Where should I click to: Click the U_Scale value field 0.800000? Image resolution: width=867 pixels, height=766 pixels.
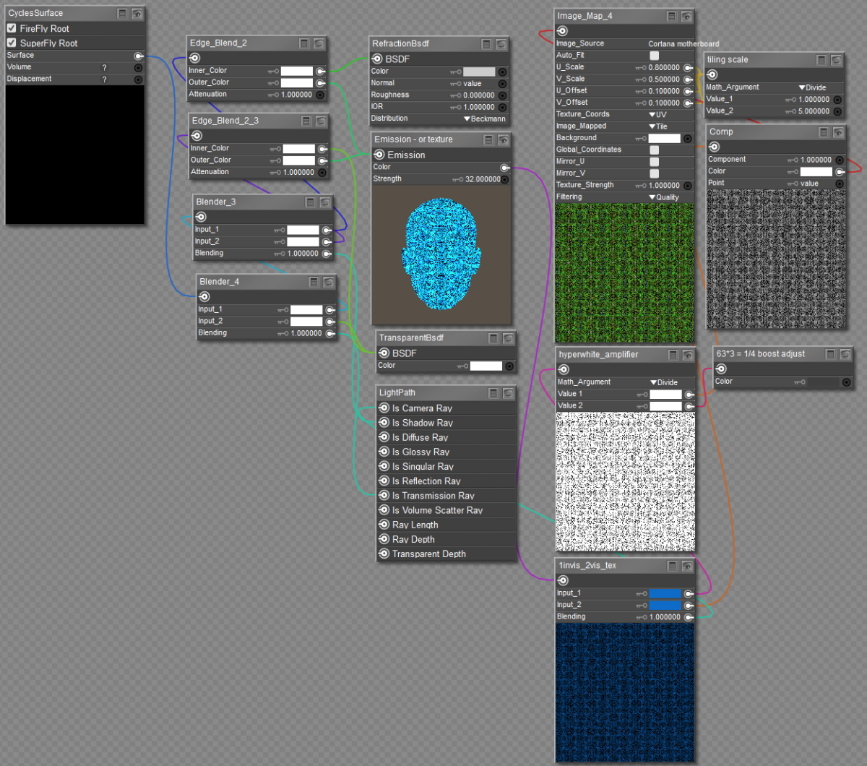click(663, 67)
